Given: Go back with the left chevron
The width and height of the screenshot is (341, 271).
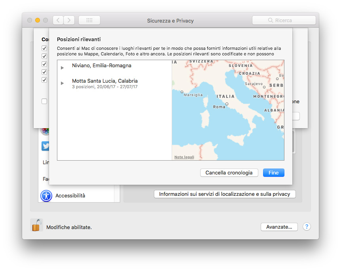Looking at the screenshot, I should pyautogui.click(x=58, y=20).
